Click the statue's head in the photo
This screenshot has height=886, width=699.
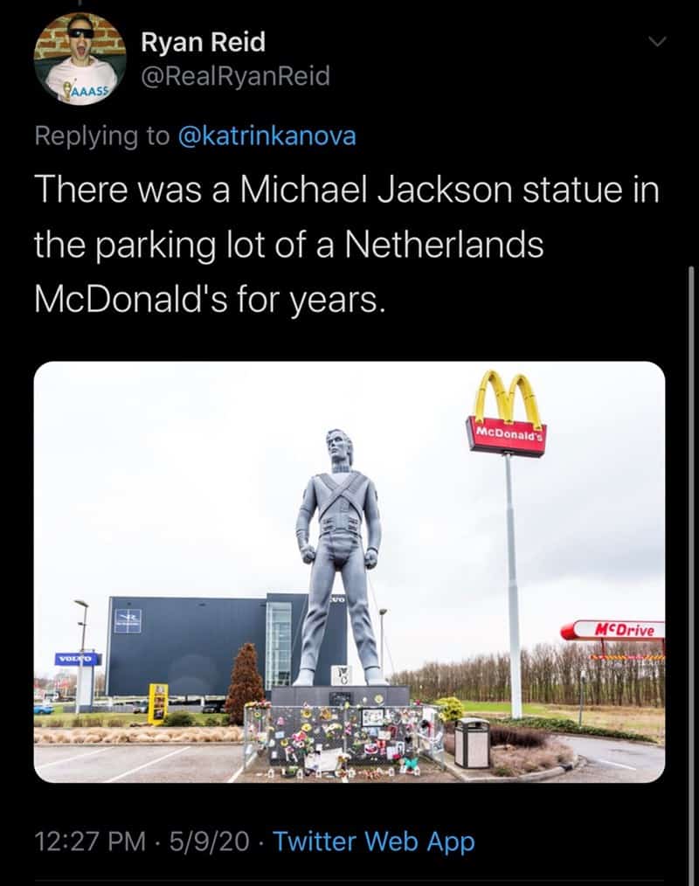pos(340,447)
